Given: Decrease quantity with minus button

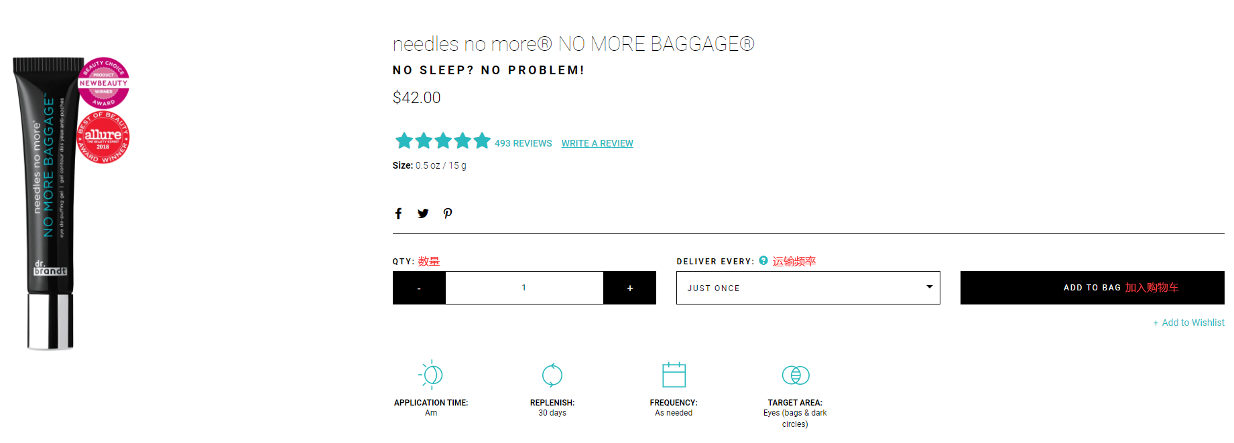Looking at the screenshot, I should 419,288.
